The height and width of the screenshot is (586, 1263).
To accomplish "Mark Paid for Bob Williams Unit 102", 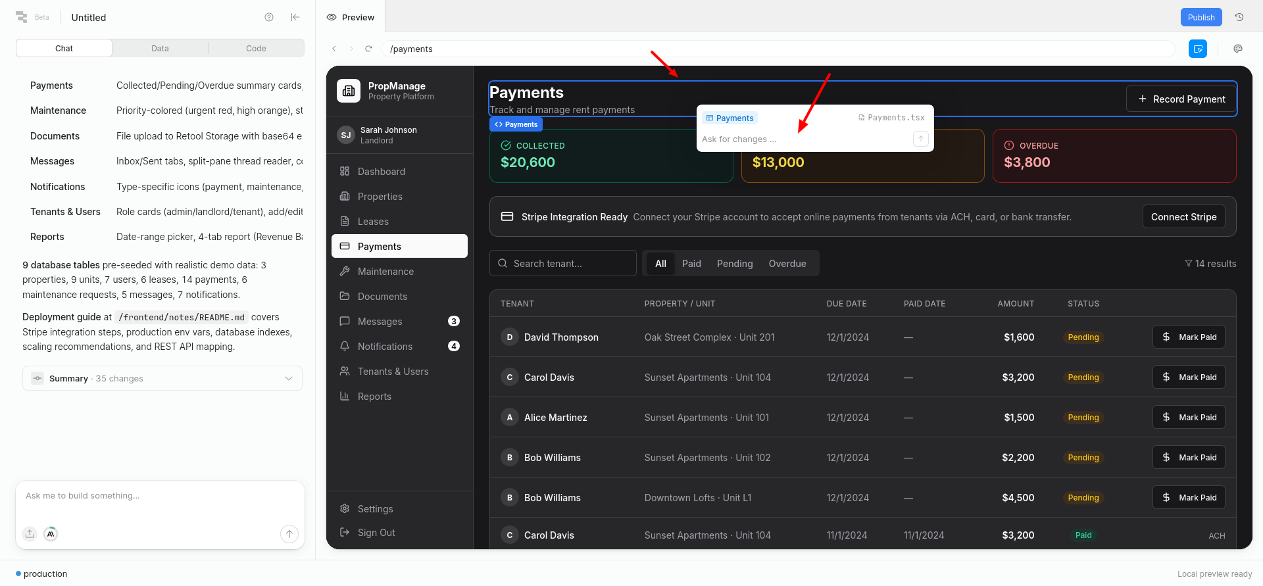I will 1189,457.
